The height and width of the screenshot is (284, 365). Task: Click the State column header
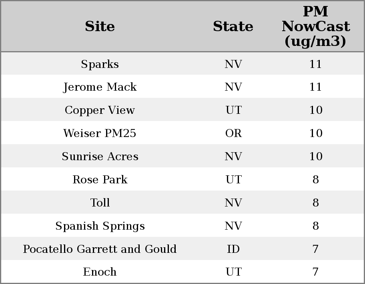tap(233, 26)
